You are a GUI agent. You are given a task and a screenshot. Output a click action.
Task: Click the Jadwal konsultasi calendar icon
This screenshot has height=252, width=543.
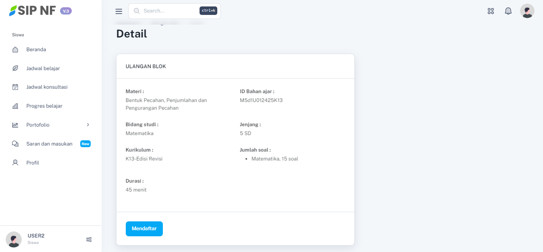(x=15, y=87)
